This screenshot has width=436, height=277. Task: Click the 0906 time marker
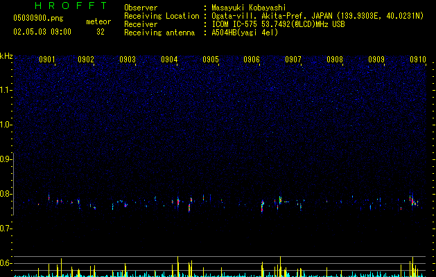tap(252, 60)
